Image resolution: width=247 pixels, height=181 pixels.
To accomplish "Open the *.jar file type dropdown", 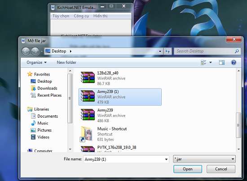I will coord(204,159).
